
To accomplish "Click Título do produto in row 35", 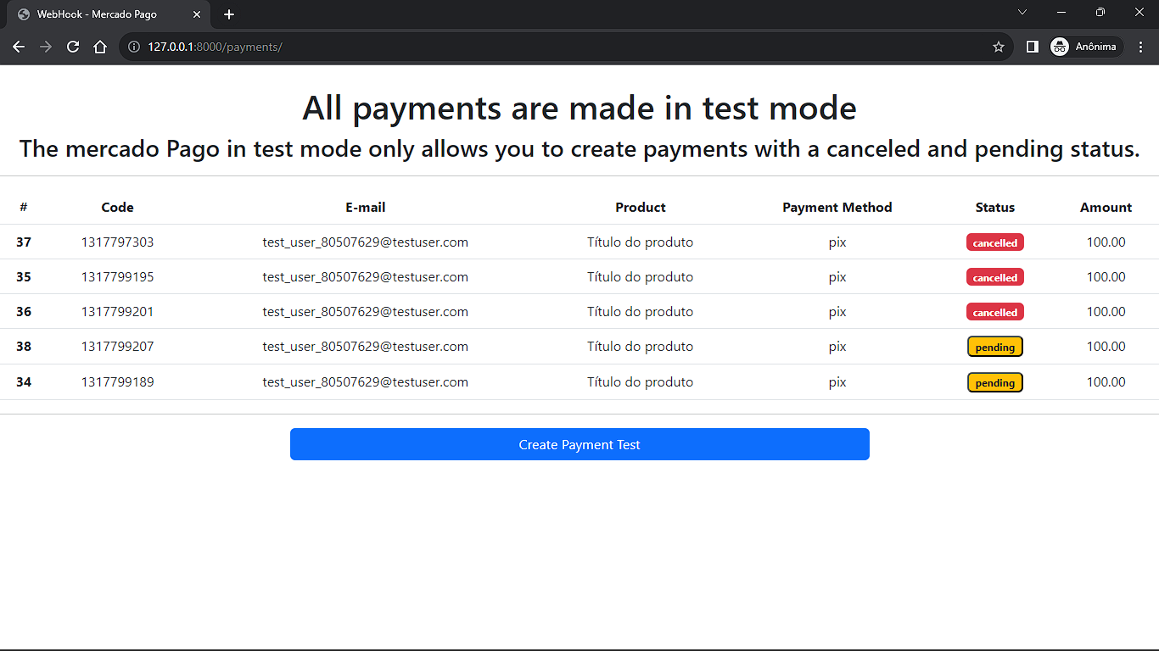I will [x=641, y=277].
